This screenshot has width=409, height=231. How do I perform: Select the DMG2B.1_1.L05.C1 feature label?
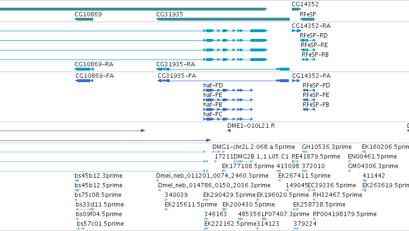click(x=261, y=157)
